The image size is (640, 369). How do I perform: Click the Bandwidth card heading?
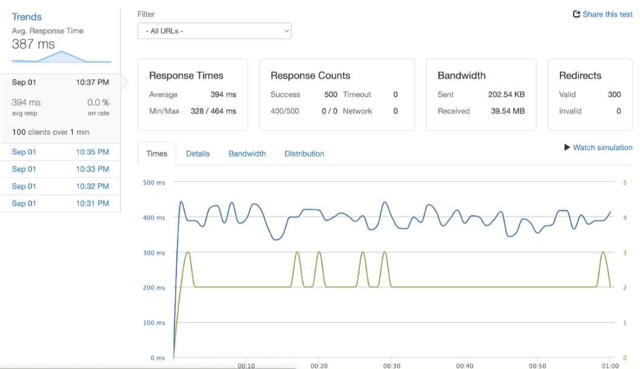click(462, 76)
